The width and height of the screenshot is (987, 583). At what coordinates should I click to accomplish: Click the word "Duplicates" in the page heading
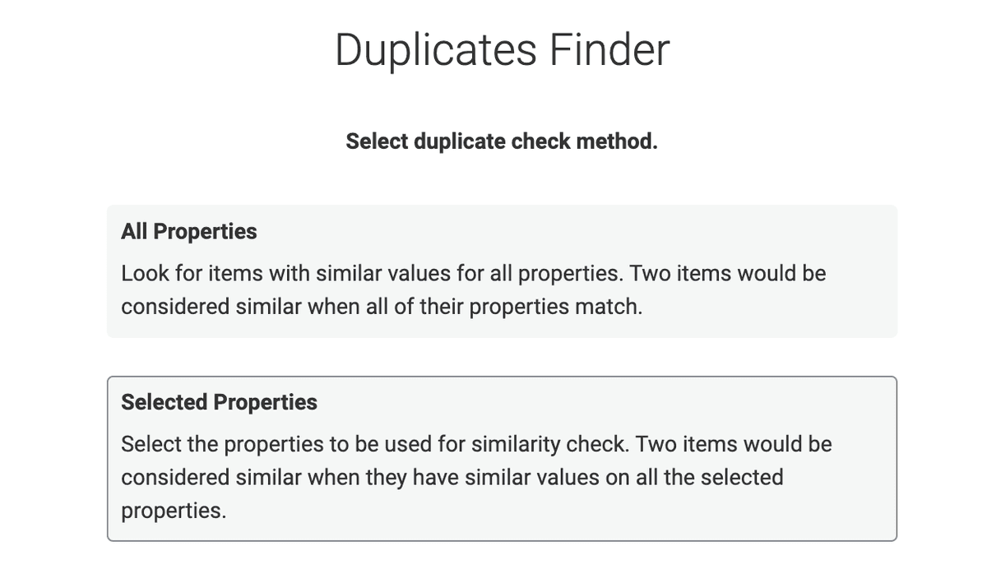coord(436,51)
